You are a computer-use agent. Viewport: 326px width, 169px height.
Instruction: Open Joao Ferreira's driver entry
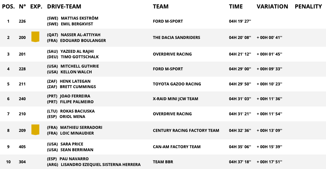tap(75, 96)
